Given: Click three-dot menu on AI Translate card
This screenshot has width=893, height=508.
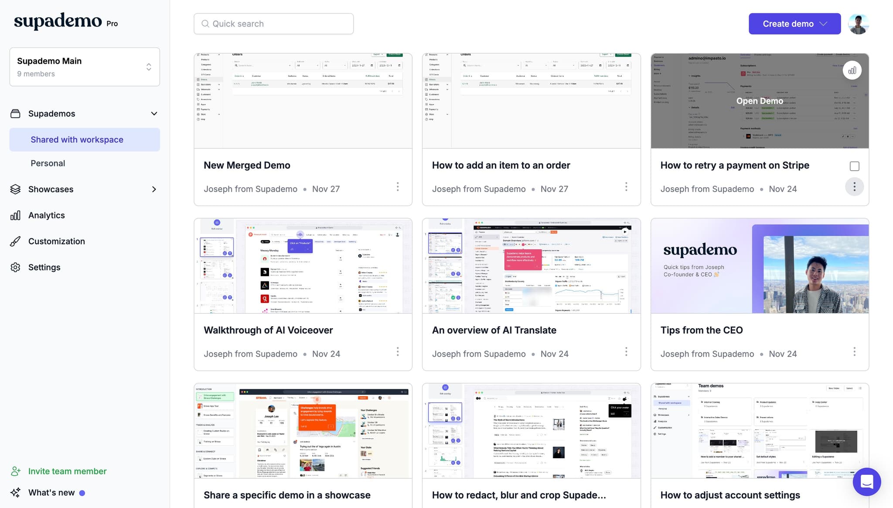Looking at the screenshot, I should (626, 352).
